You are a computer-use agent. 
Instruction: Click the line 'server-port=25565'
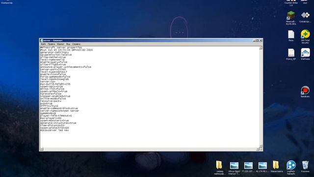[x=53, y=69]
